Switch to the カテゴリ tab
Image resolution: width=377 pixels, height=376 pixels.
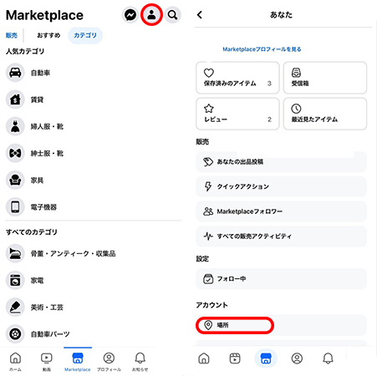click(85, 35)
